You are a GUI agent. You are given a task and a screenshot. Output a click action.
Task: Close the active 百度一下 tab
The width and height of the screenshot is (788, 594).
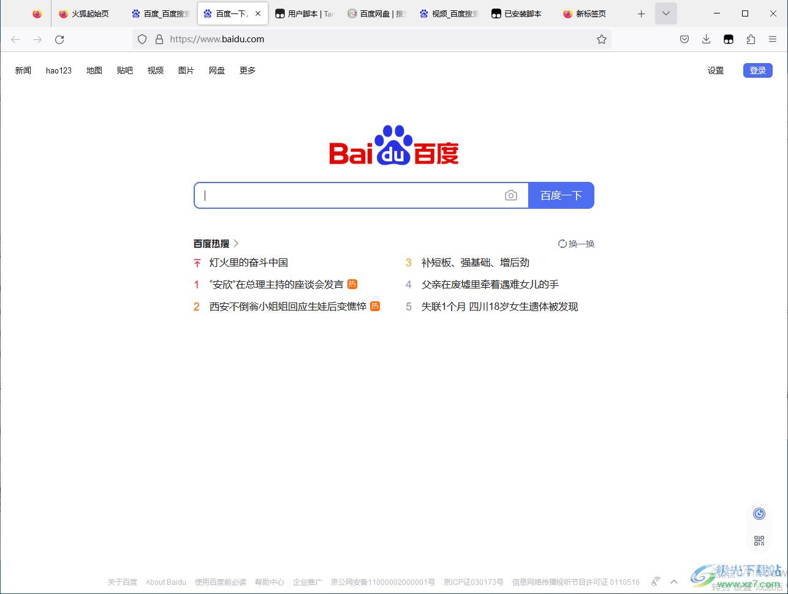click(258, 13)
